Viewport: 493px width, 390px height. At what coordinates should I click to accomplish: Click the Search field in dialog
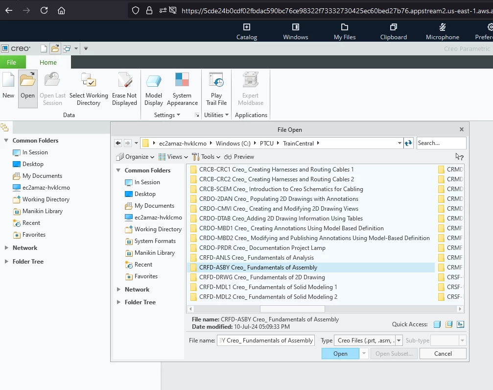[441, 143]
